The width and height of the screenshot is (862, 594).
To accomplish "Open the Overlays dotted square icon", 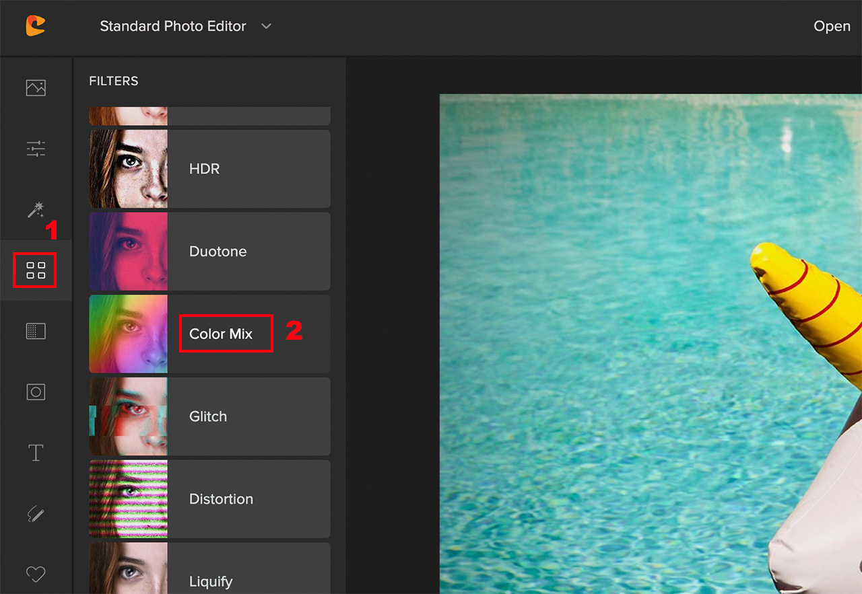I will pyautogui.click(x=35, y=330).
